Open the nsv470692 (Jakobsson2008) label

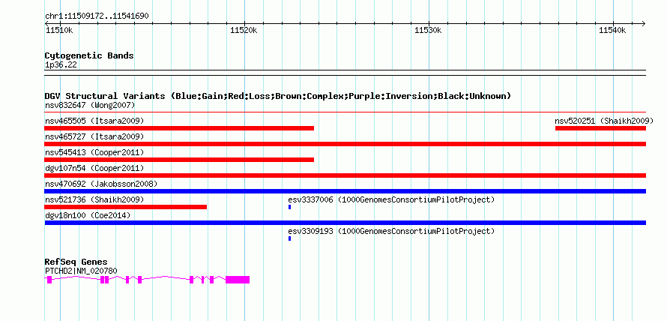(x=101, y=184)
